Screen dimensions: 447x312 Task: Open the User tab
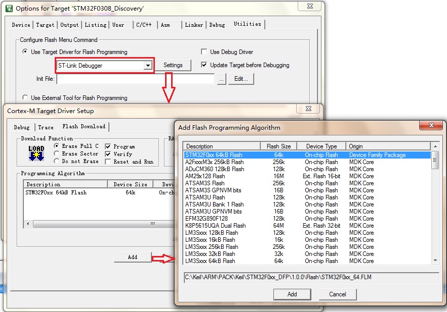tap(118, 25)
